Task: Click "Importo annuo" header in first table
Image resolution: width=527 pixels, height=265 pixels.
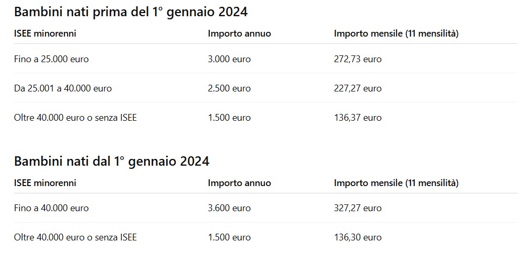Action: pos(239,33)
